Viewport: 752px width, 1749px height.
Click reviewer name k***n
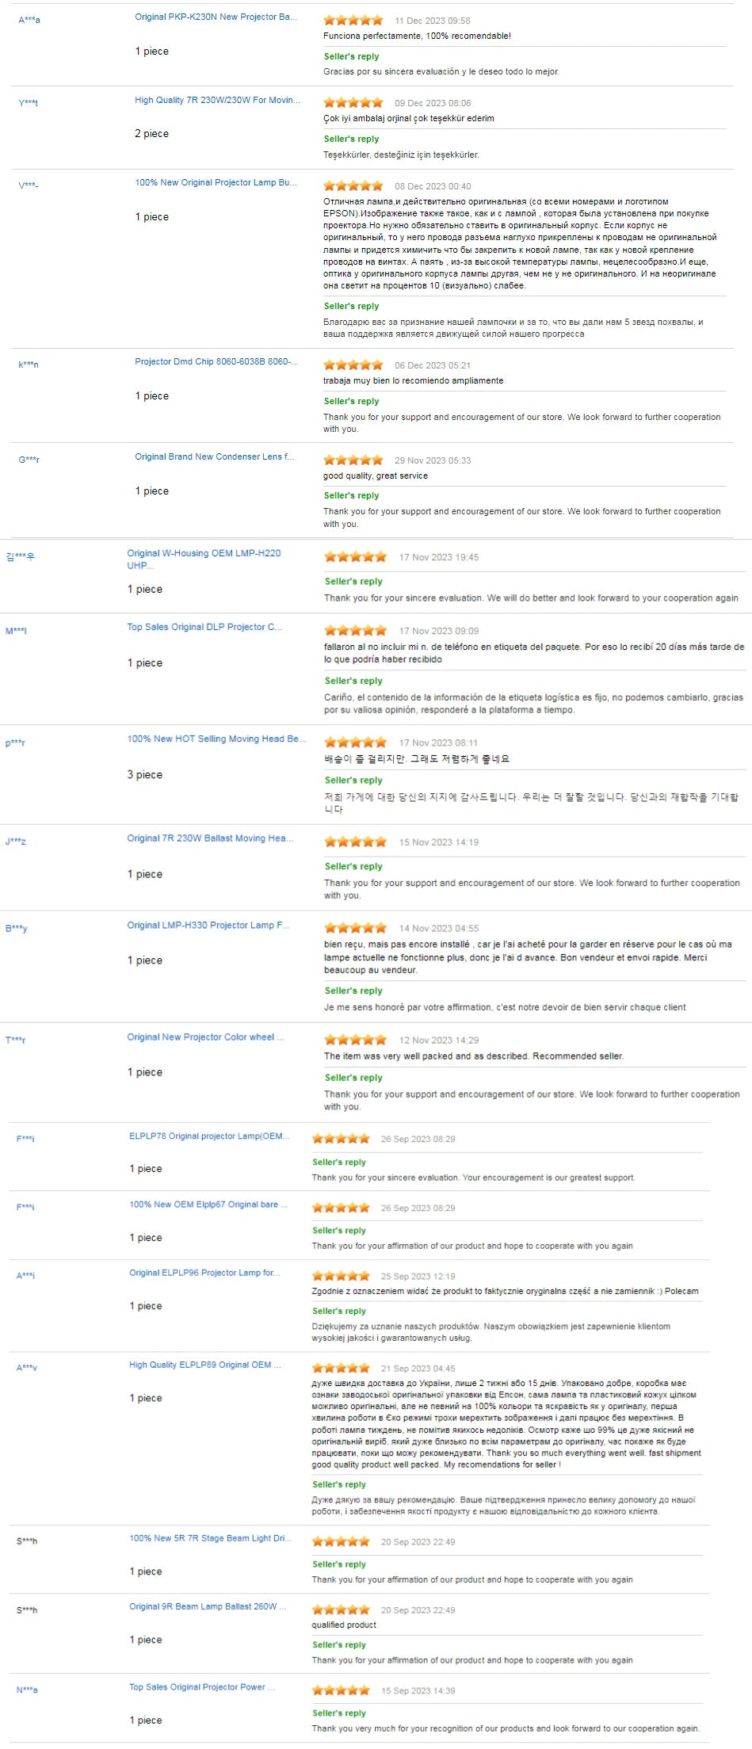[29, 365]
